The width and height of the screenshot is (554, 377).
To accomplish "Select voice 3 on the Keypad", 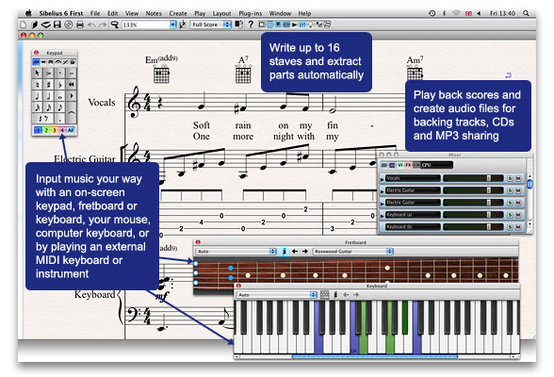I will click(54, 130).
